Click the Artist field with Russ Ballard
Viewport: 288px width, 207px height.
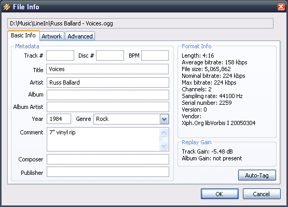[108, 82]
